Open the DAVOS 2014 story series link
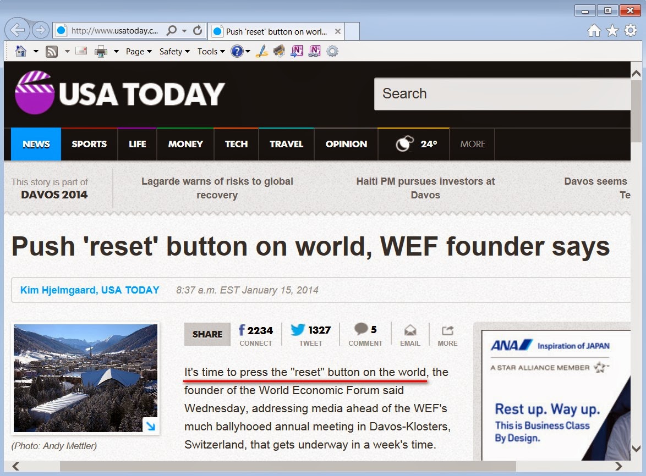The height and width of the screenshot is (476, 646). (x=54, y=195)
